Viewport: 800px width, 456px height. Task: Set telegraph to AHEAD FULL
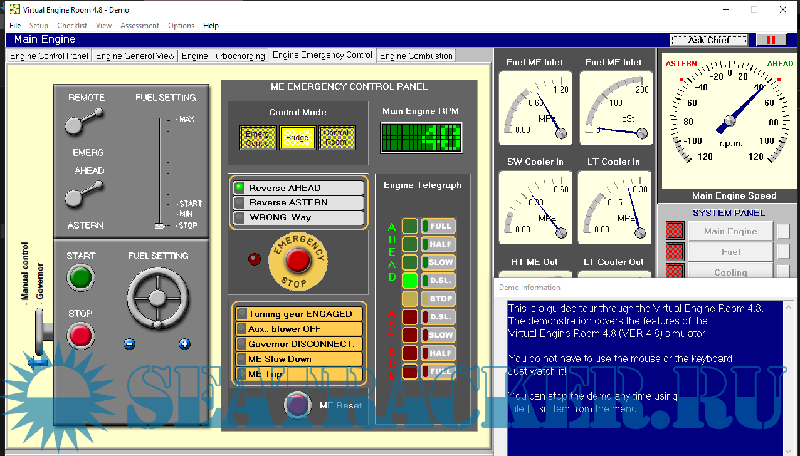[438, 226]
